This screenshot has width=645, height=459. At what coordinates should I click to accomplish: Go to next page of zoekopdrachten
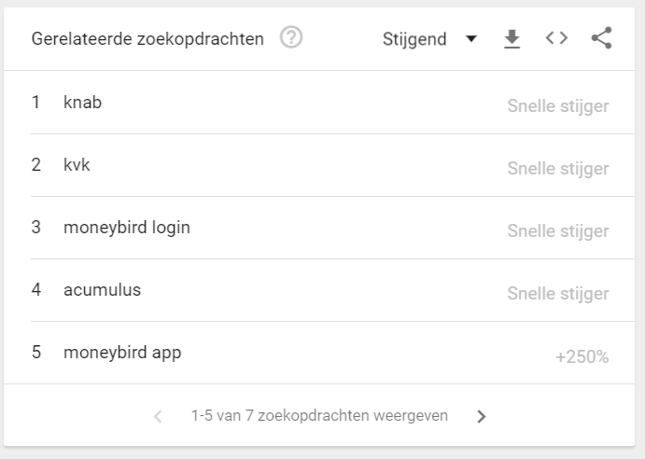tap(482, 416)
